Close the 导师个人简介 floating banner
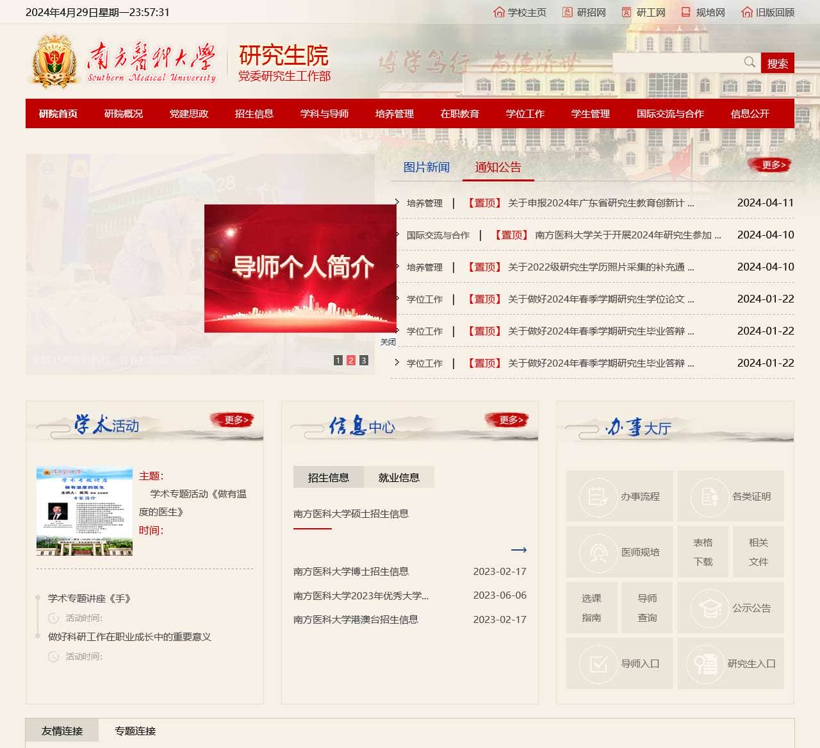This screenshot has width=820, height=748. [388, 342]
